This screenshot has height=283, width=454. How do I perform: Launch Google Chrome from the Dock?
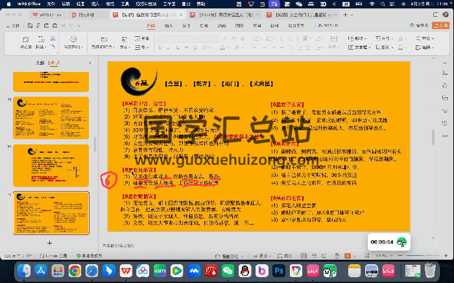75,270
